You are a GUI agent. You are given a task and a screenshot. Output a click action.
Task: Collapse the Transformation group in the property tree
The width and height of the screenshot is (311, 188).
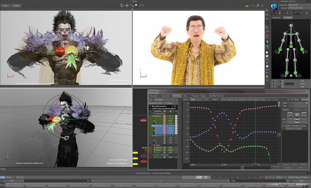(x=153, y=114)
